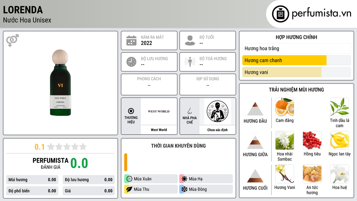Click the star badge icon above Thương hiệu

click(x=131, y=111)
